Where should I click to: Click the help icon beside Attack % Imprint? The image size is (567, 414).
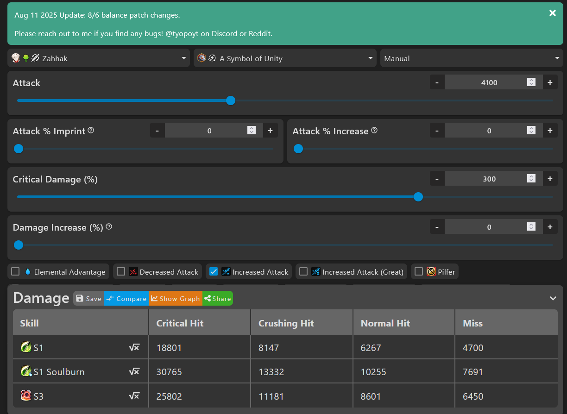(x=91, y=131)
